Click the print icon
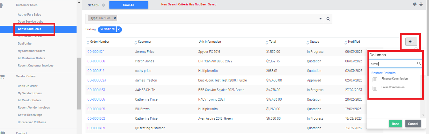This screenshot has width=429, height=134. (x=421, y=4)
